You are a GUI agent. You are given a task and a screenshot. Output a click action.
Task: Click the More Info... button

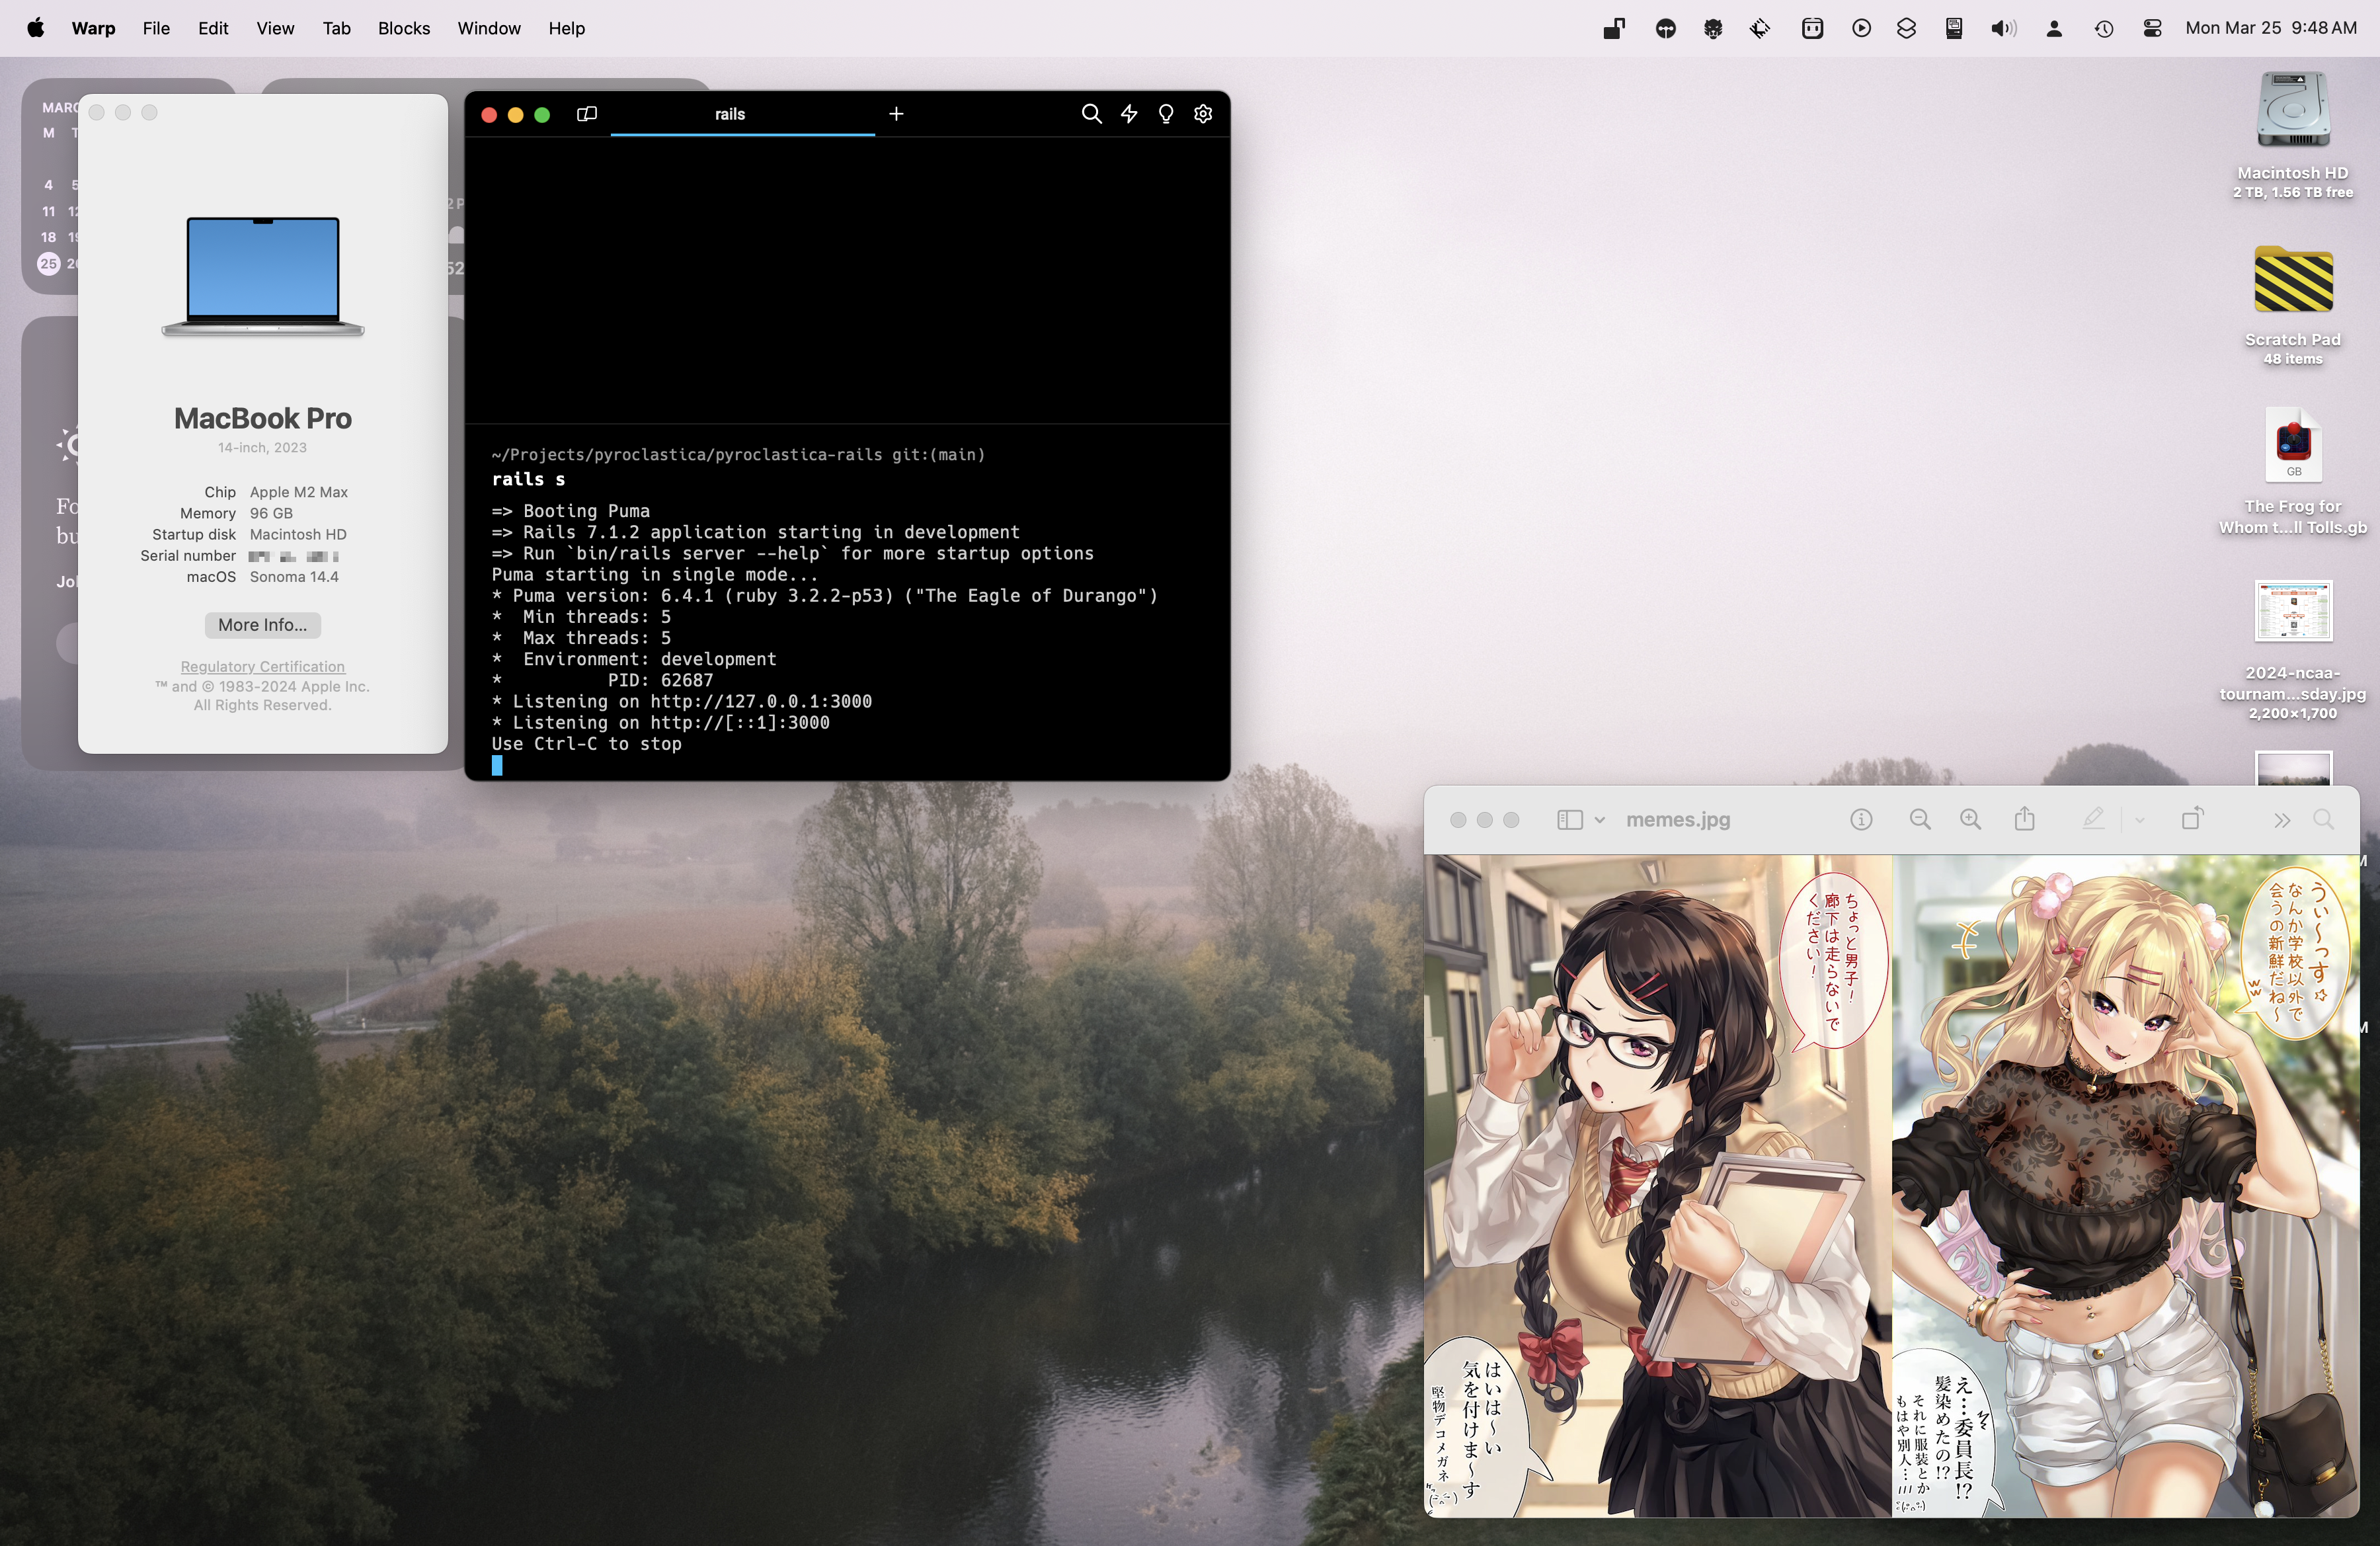click(262, 625)
